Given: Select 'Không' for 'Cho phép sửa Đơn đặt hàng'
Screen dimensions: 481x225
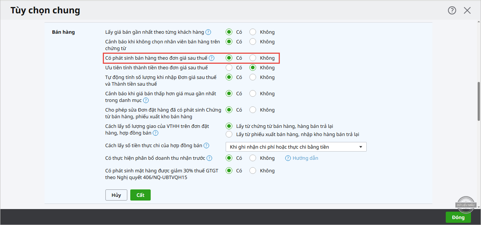Looking at the screenshot, I should tap(253, 110).
